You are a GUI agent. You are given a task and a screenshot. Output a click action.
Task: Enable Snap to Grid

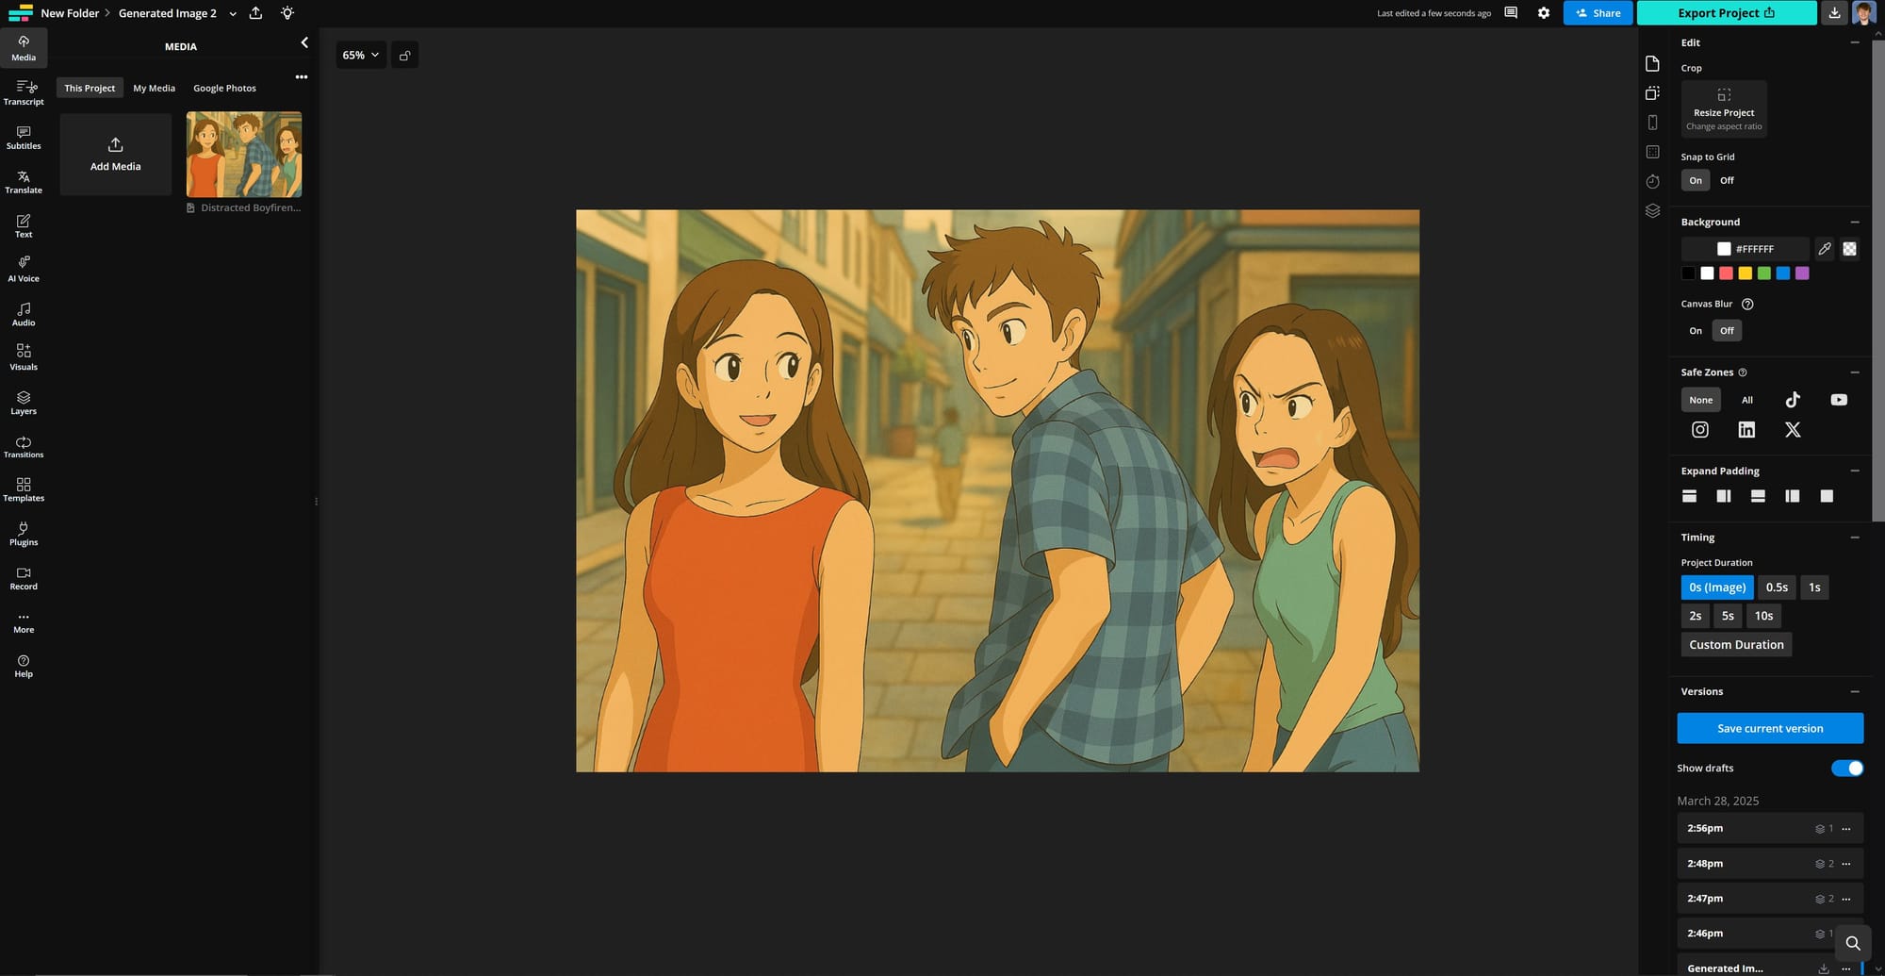1696,180
